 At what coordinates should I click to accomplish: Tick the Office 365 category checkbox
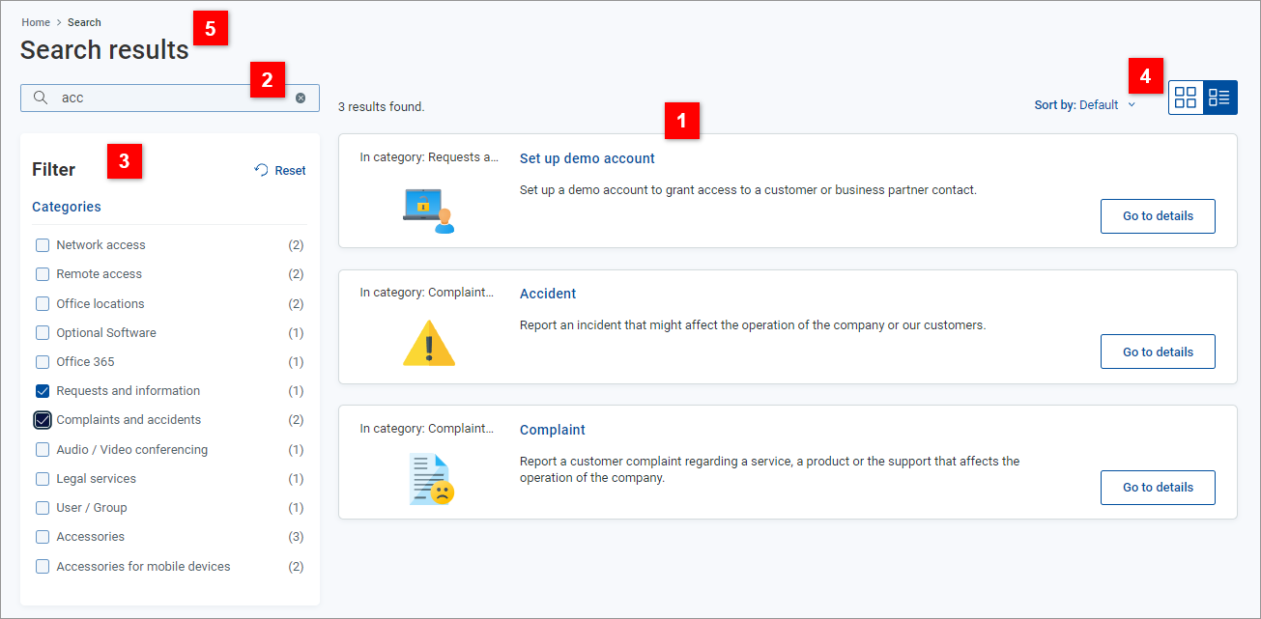click(x=43, y=362)
